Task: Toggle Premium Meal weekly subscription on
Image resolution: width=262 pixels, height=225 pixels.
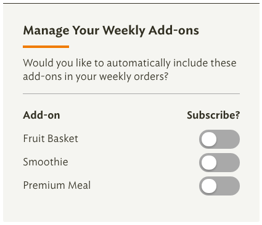Action: pos(219,186)
